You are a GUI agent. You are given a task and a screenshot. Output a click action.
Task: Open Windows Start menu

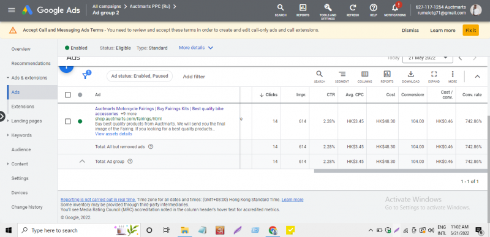[9, 230]
